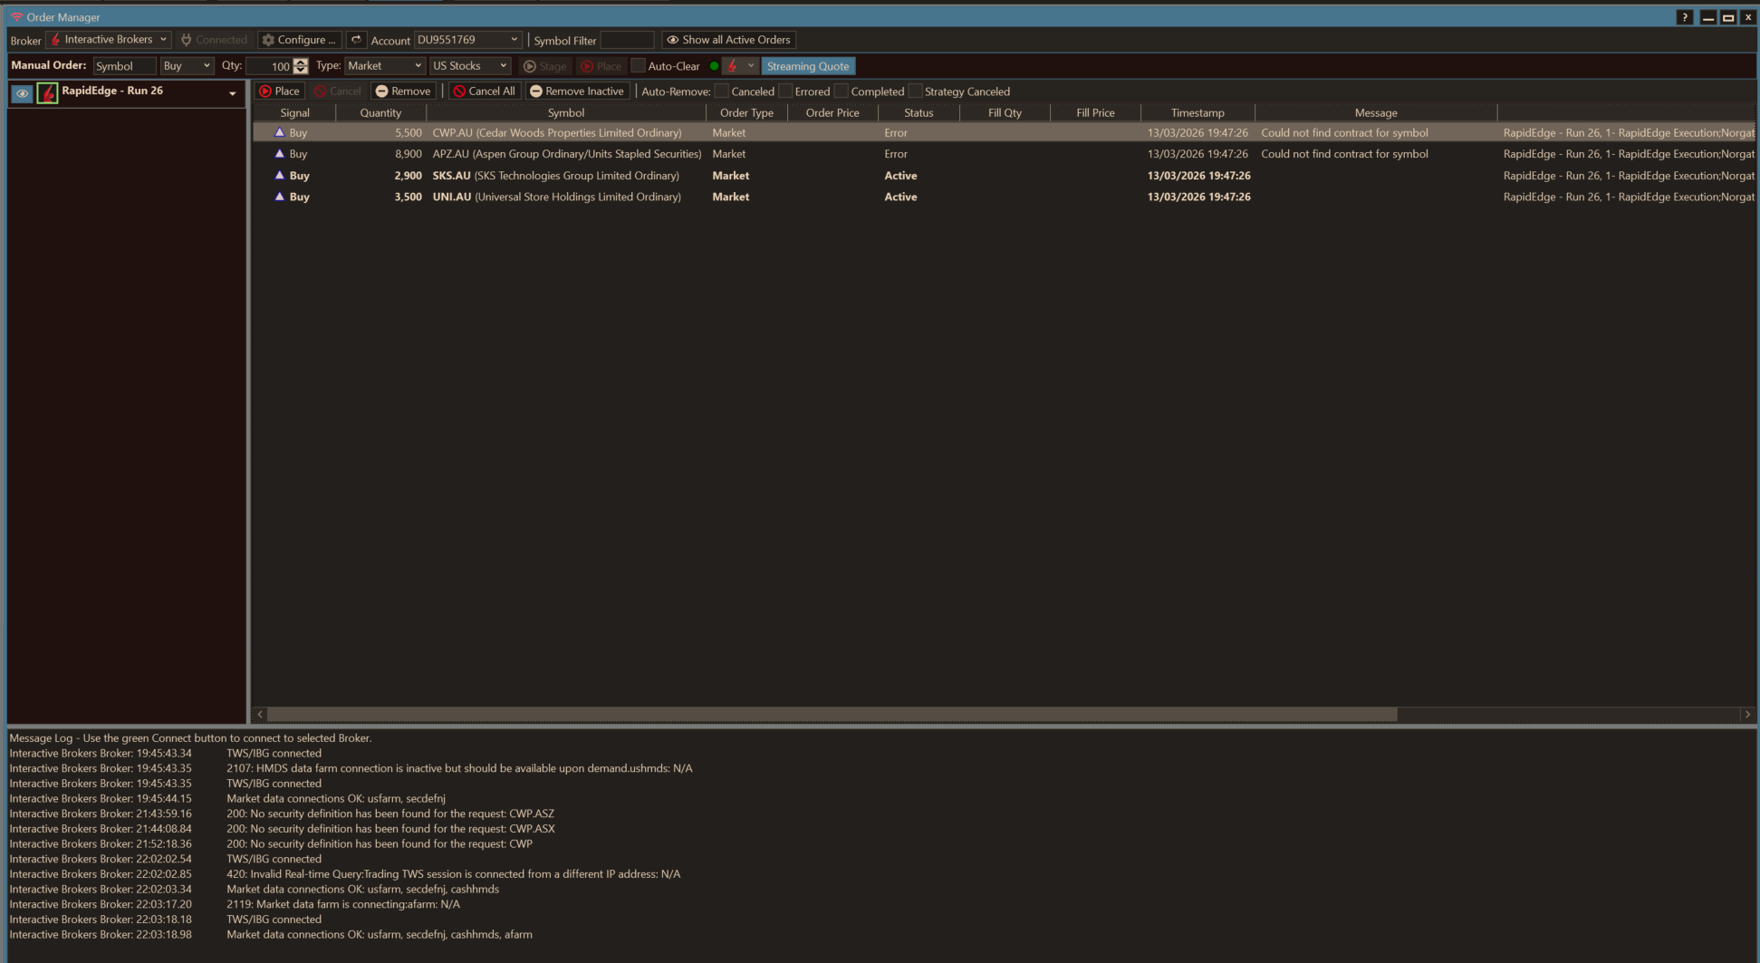Sort orders by Status column header

coord(918,113)
